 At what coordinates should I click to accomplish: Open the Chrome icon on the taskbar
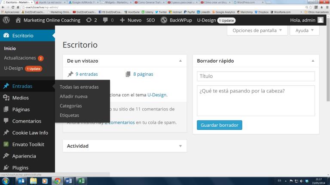57,181
